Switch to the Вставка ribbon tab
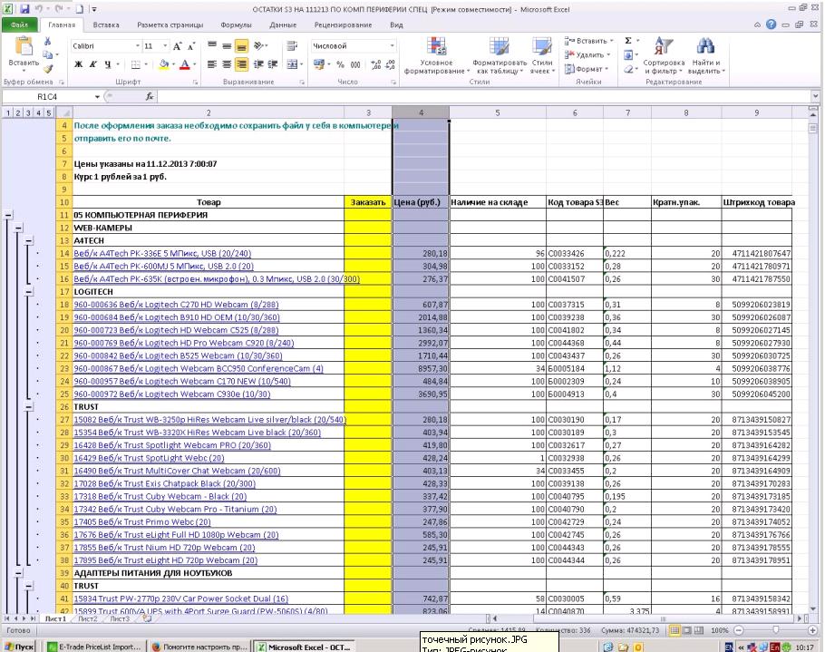Viewport: 825px width, 652px height. (x=106, y=24)
